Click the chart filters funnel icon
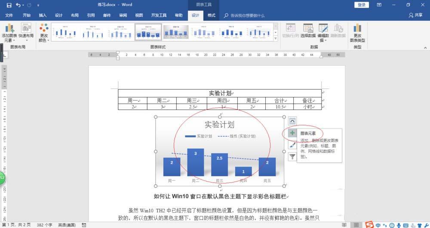Image resolution: width=430 pixels, height=228 pixels. [x=292, y=157]
